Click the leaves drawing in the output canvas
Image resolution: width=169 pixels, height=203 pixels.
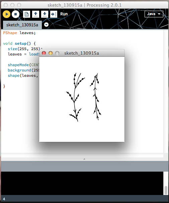click(x=84, y=97)
